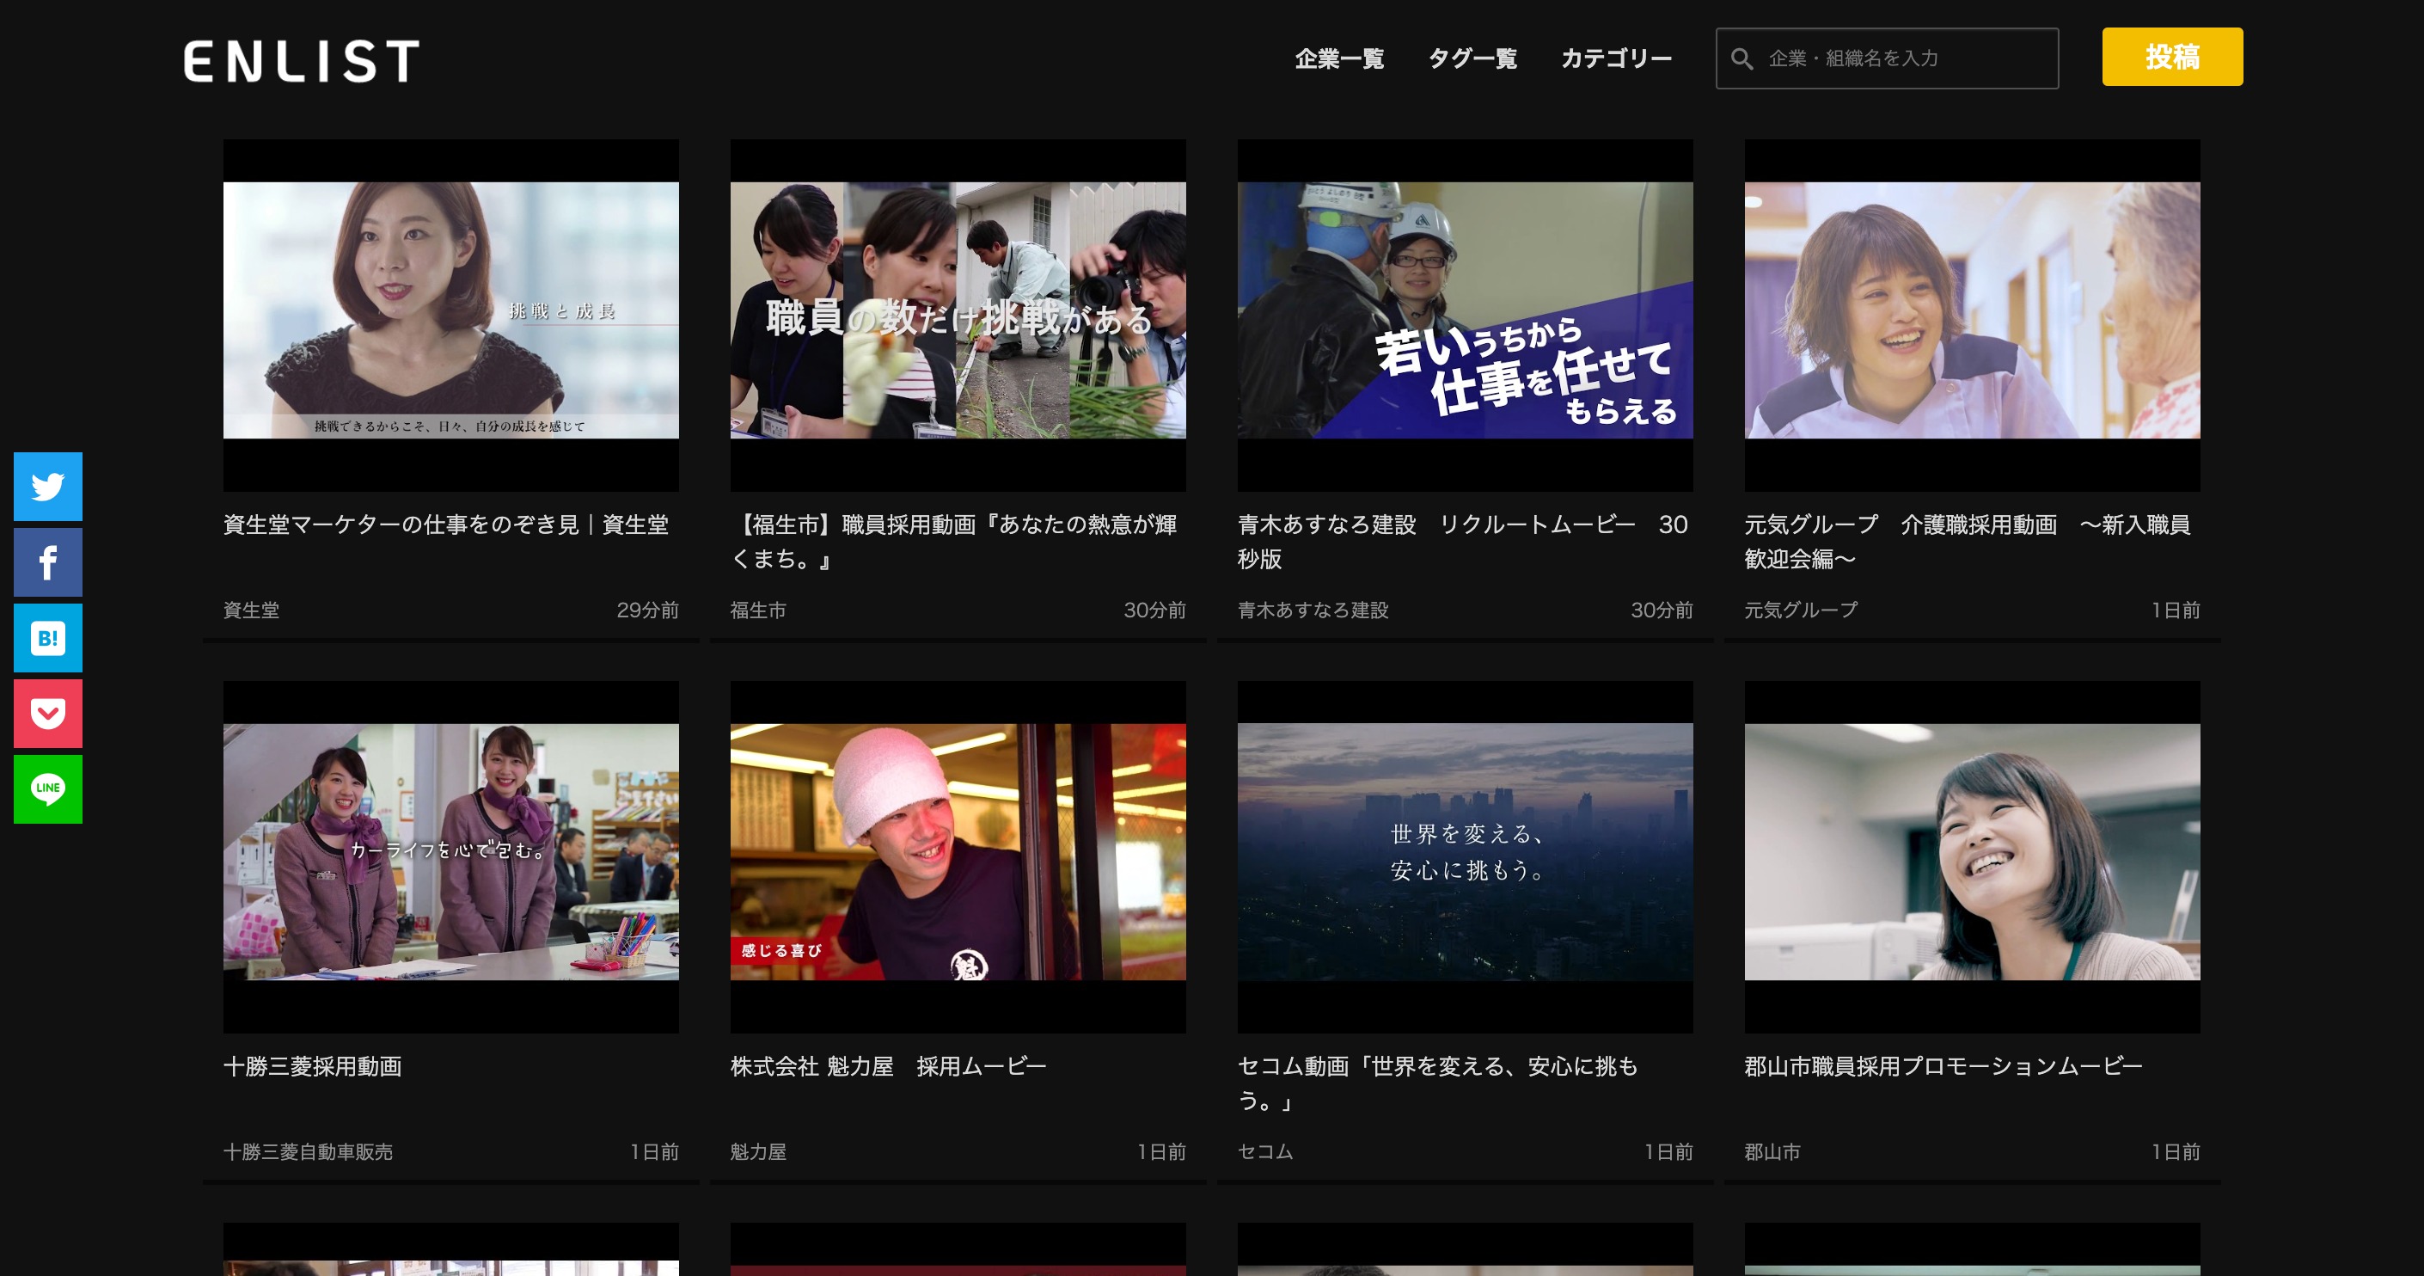Click the 資生堂 company link
Screen dimensions: 2424x1276
(251, 610)
